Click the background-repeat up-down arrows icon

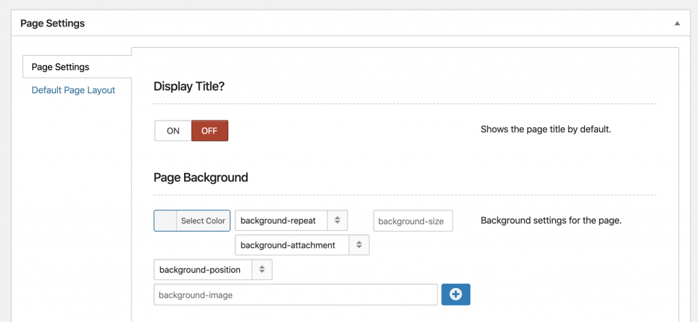point(337,221)
